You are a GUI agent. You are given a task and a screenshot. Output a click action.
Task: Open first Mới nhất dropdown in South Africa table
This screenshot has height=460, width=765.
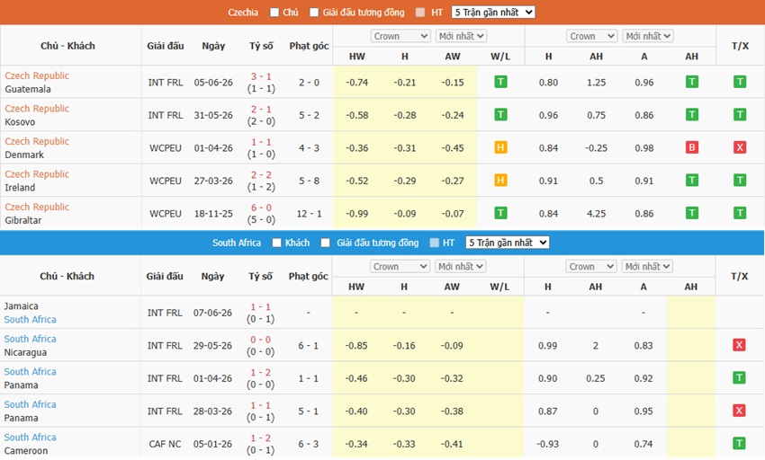(460, 267)
